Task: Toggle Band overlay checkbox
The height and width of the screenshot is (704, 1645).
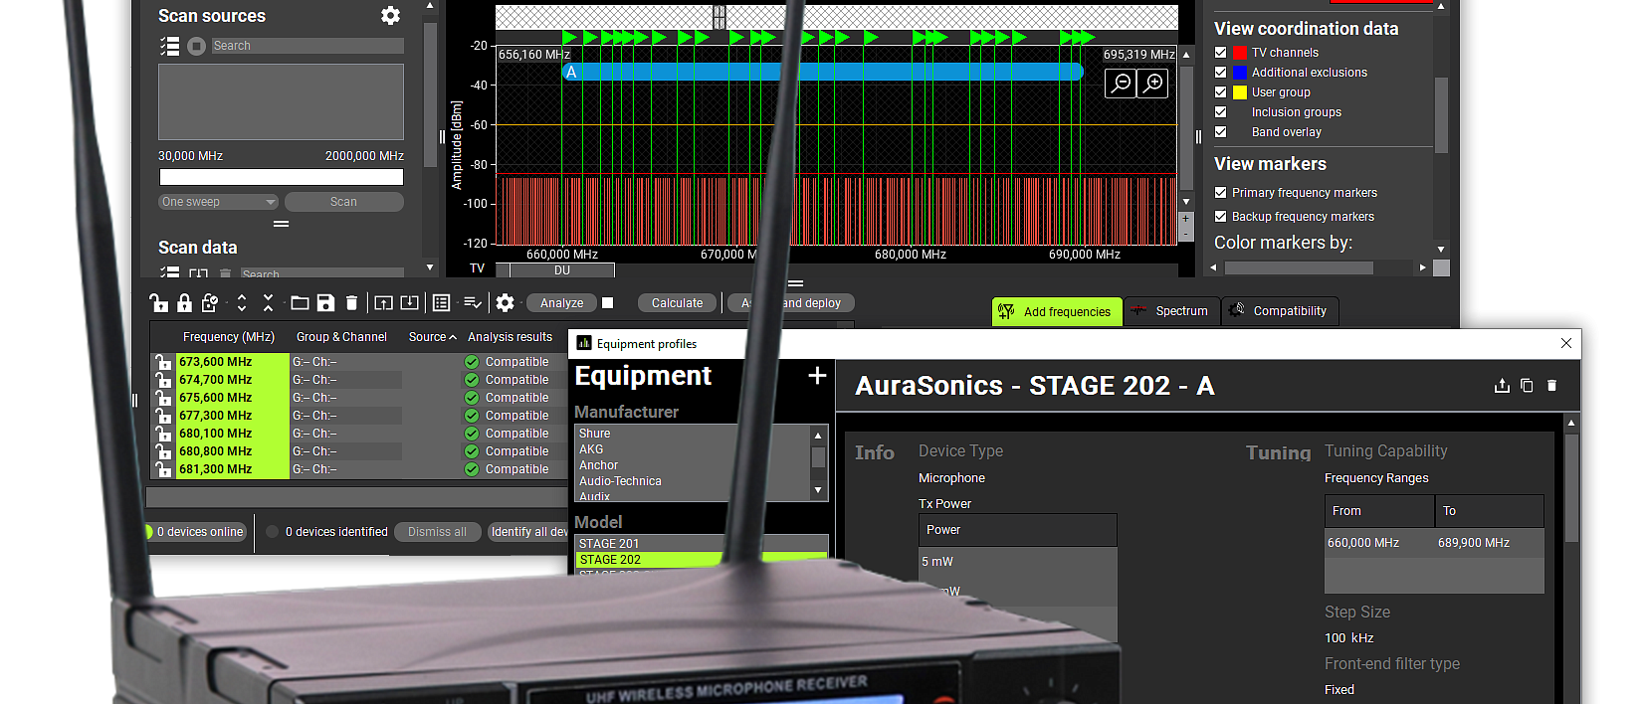Action: (1221, 132)
